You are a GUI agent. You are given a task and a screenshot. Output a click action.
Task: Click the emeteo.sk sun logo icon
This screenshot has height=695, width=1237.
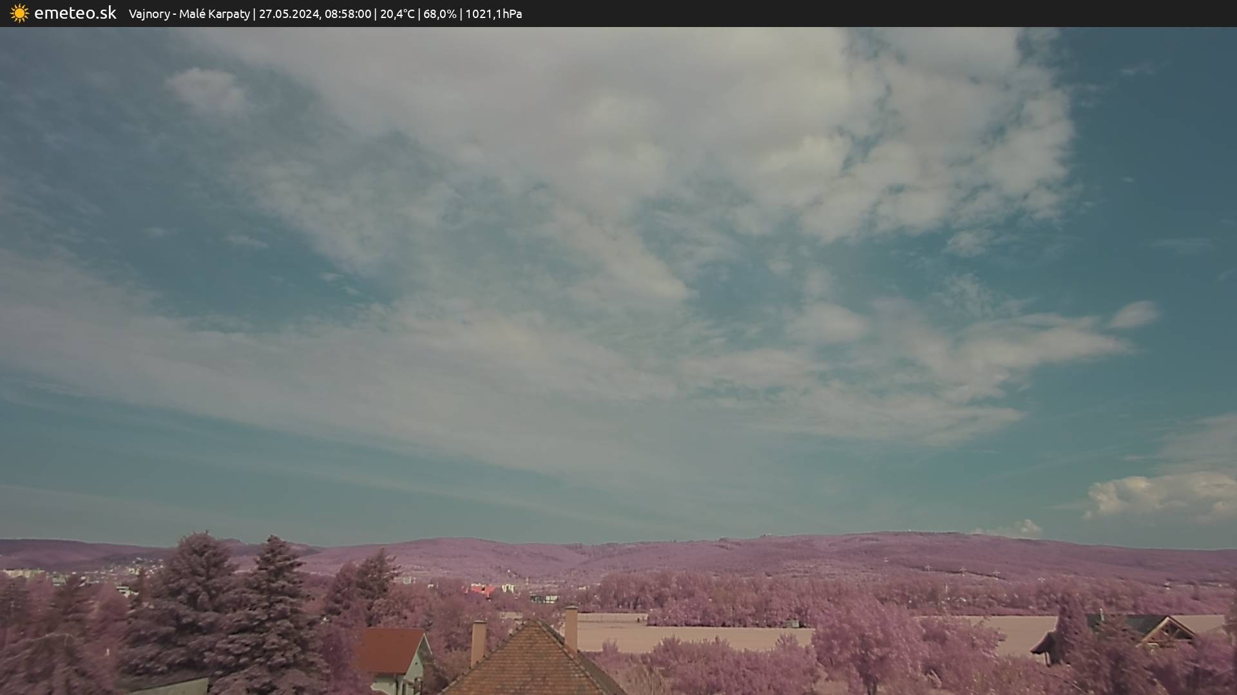pyautogui.click(x=19, y=14)
